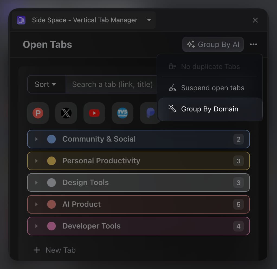Click the Side Space extension logo

point(21,20)
